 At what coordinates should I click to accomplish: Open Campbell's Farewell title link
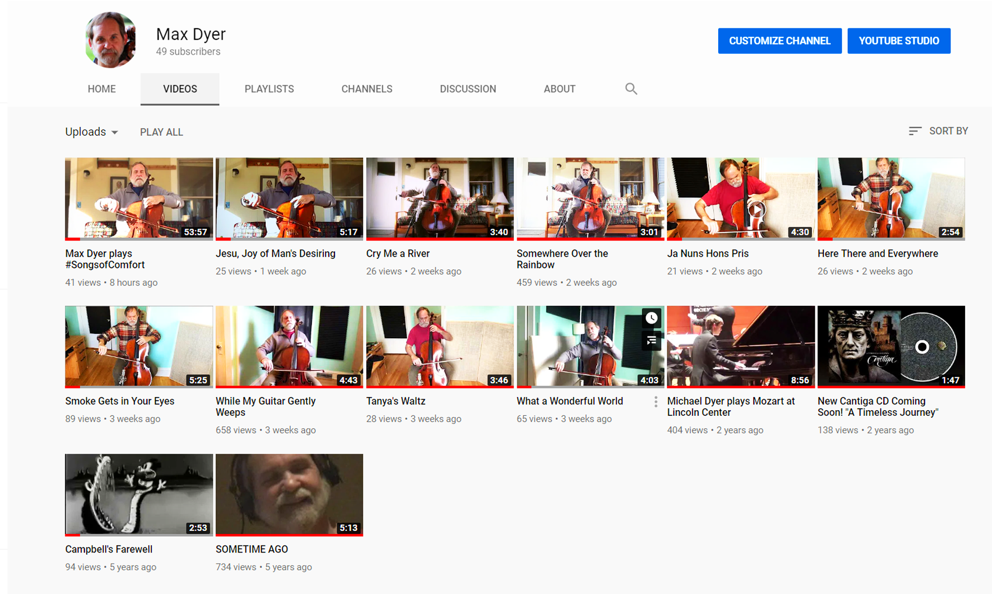pyautogui.click(x=109, y=549)
